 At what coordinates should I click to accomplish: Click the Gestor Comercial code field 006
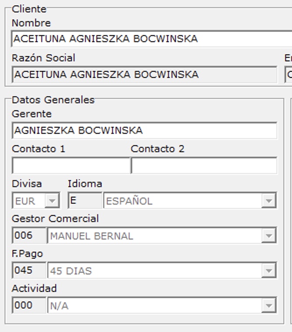pos(29,236)
